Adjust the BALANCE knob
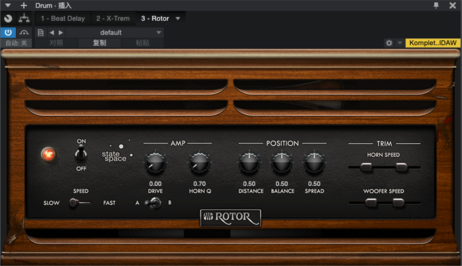This screenshot has width=462, height=266. click(x=282, y=163)
